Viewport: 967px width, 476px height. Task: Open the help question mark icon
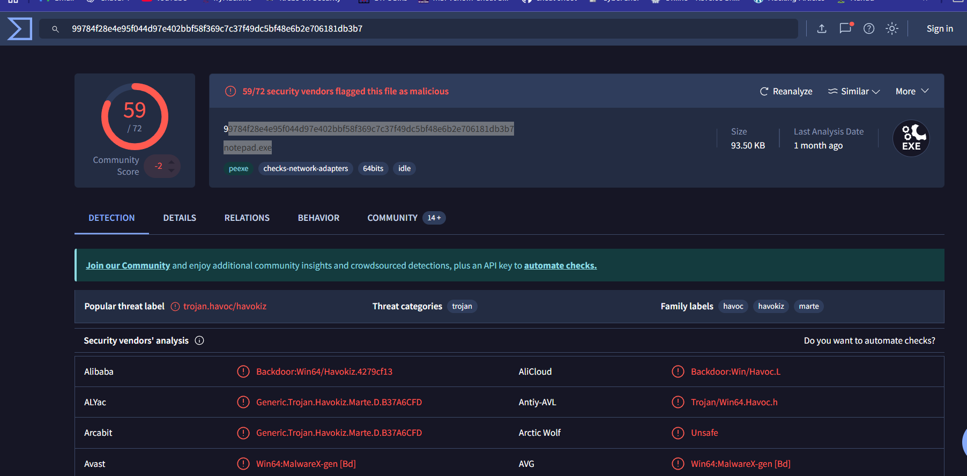tap(869, 28)
